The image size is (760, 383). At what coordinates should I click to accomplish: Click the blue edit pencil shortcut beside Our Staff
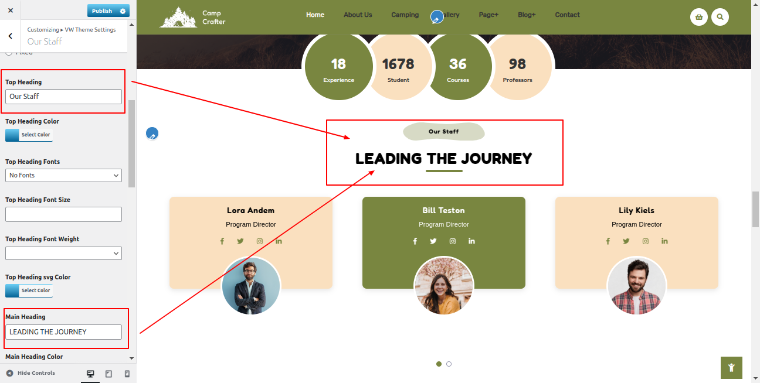152,134
